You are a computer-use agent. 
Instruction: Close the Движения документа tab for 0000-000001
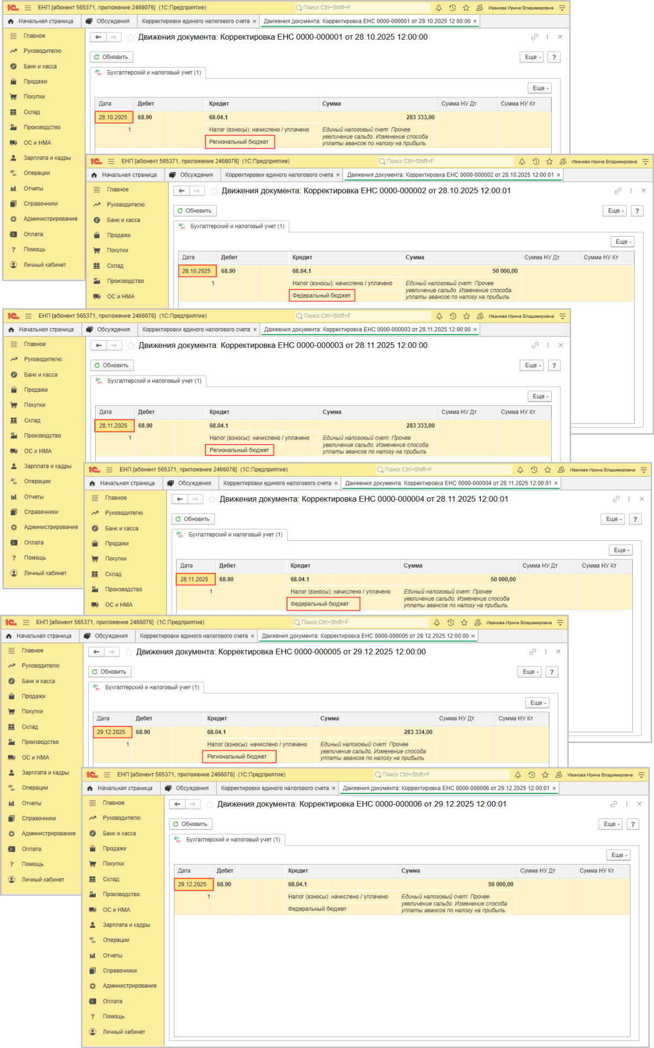click(475, 22)
